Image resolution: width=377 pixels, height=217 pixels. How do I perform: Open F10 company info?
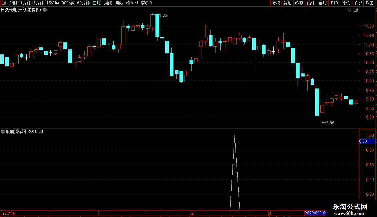tap(334, 3)
